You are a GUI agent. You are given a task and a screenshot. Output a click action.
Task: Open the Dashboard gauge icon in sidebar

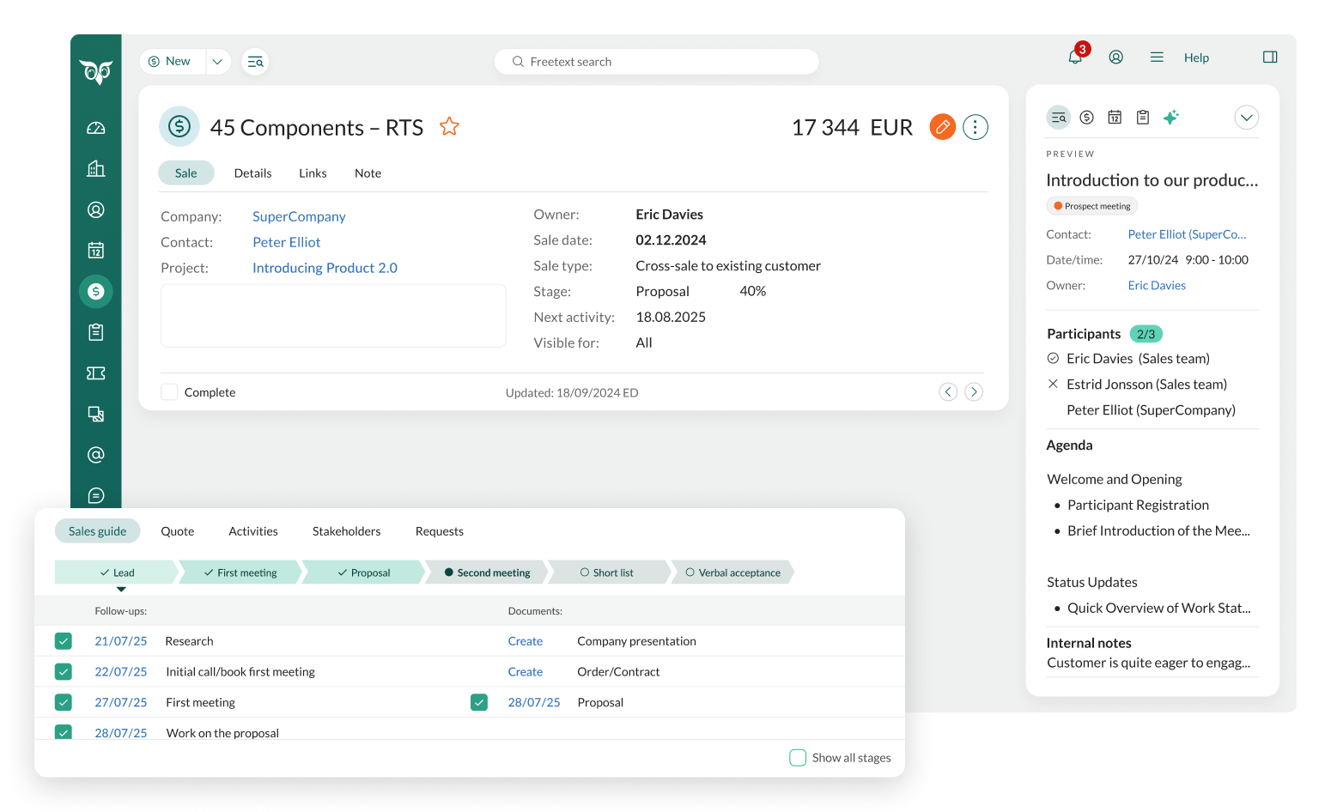[x=96, y=128]
